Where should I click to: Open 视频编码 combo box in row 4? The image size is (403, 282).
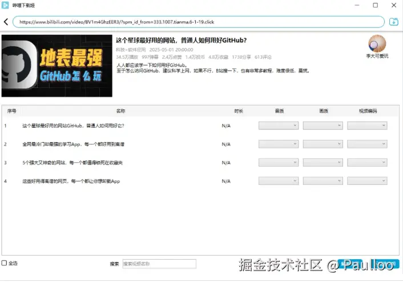(367, 181)
